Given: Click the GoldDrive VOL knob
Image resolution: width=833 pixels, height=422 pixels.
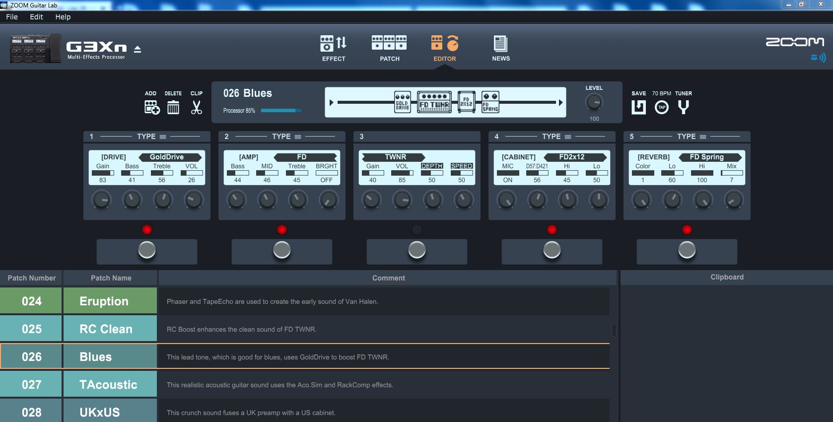Looking at the screenshot, I should tap(193, 200).
